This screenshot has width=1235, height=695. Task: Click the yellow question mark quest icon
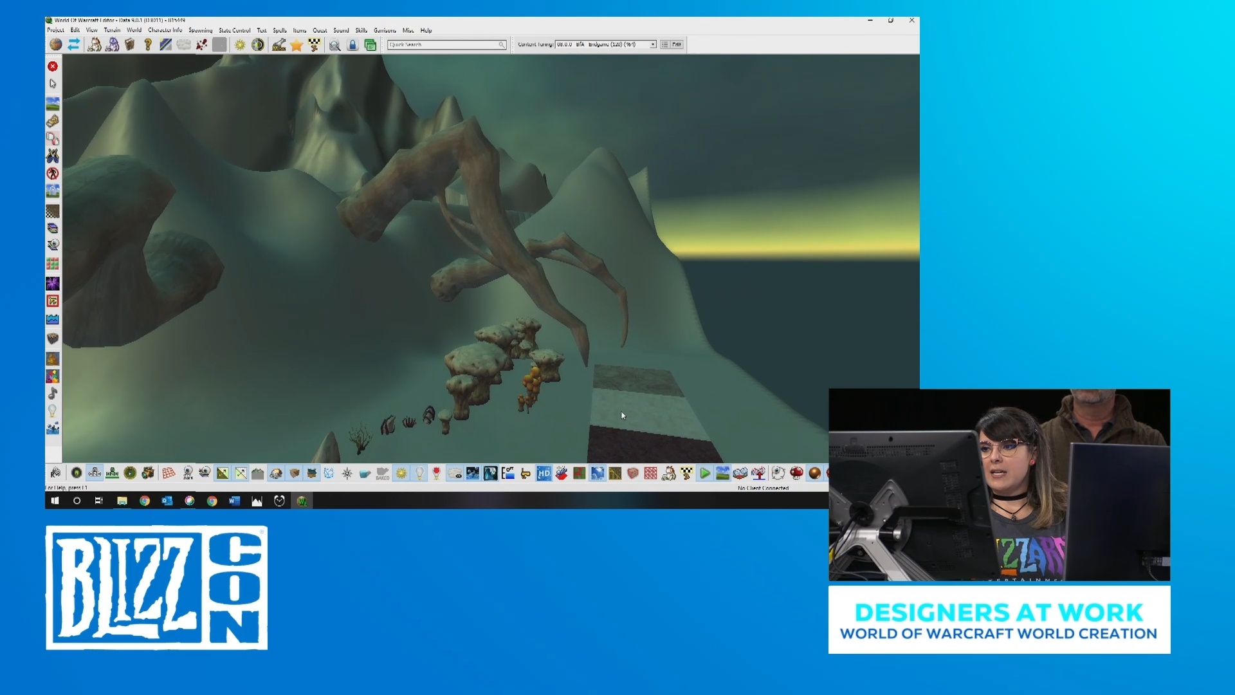tap(148, 44)
